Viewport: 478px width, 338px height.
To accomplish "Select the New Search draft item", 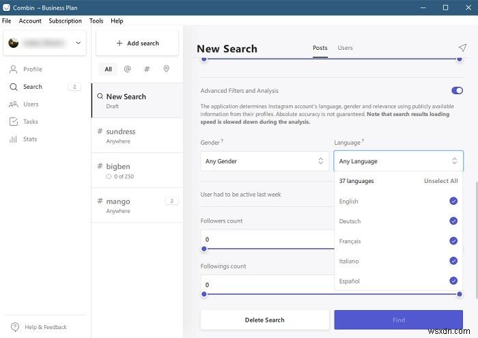I will click(x=137, y=100).
